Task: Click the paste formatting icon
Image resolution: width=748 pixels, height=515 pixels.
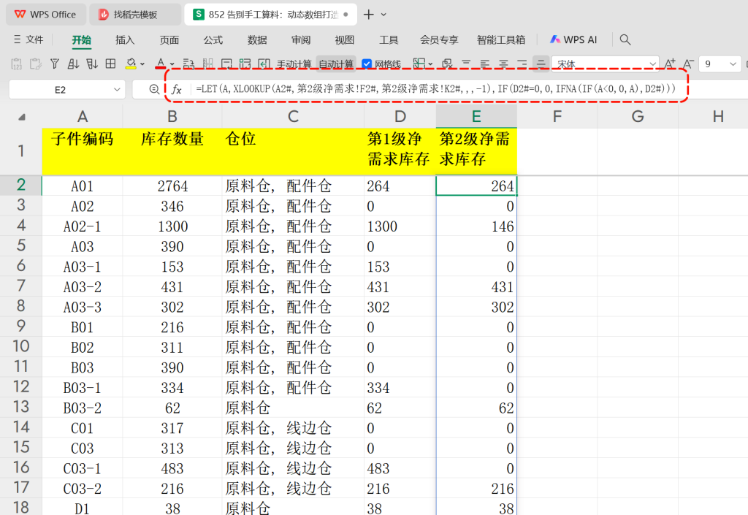Action: tap(36, 64)
